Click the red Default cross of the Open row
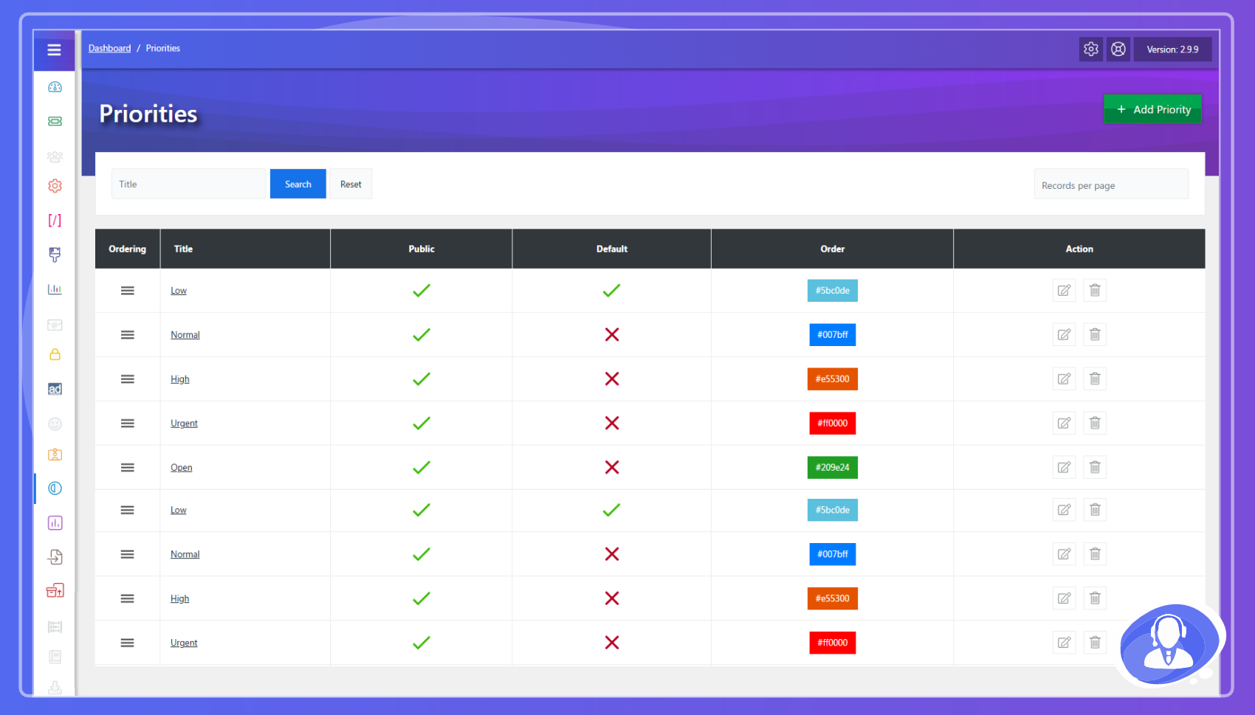 click(612, 468)
